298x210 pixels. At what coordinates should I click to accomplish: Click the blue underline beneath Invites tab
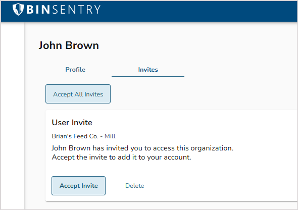coord(148,77)
